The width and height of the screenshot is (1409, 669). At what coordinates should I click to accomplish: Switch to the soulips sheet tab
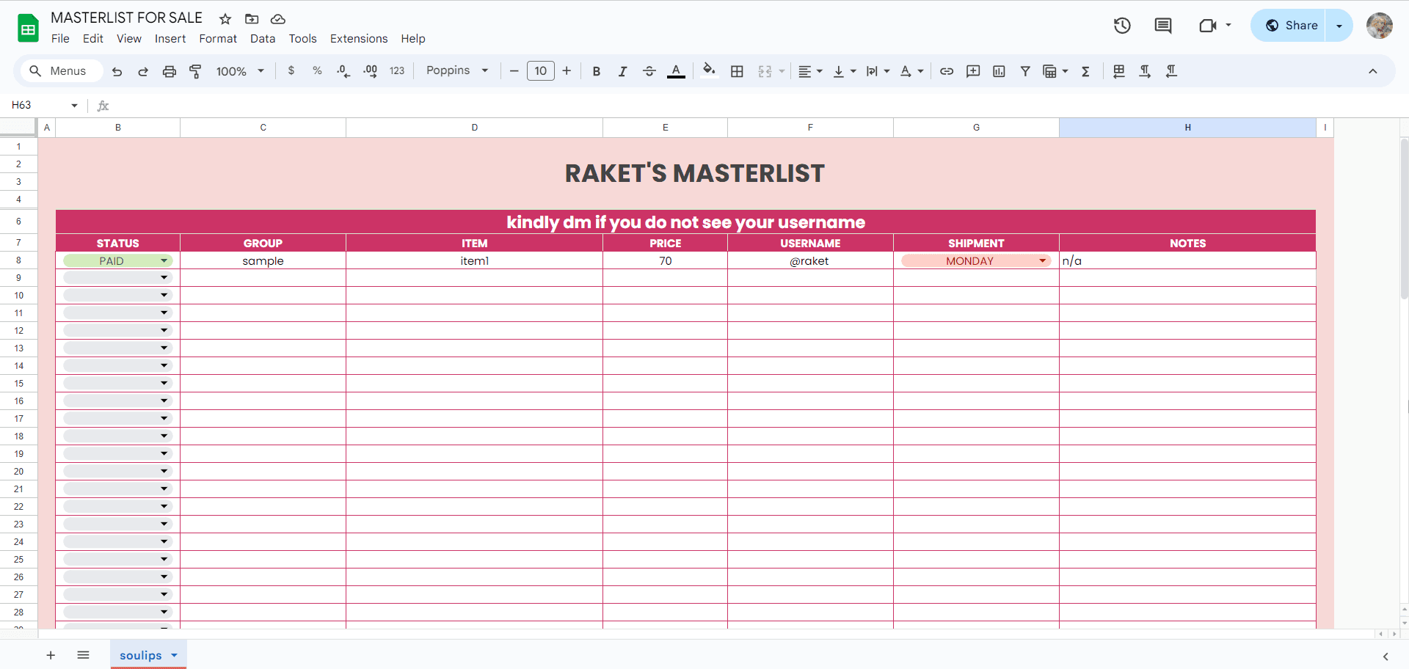click(140, 655)
